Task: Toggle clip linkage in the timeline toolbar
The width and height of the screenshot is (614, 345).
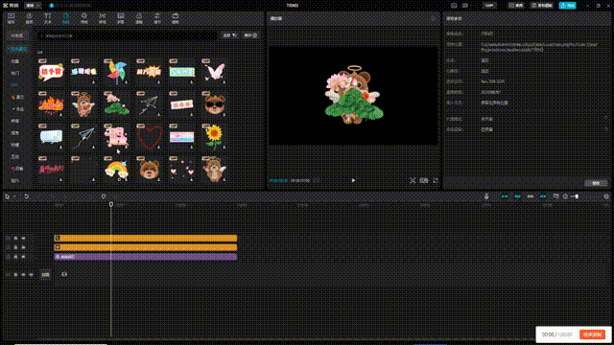Action: tap(531, 196)
